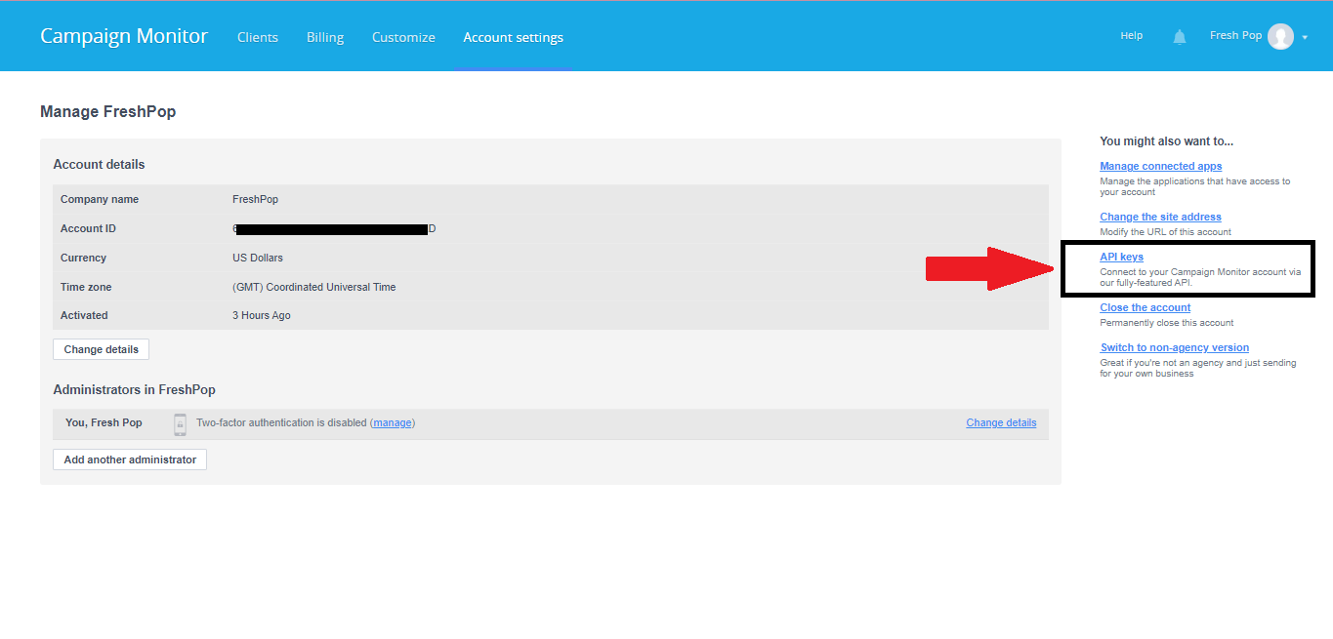
Task: Click administrator row Change details link
Action: tap(1001, 422)
